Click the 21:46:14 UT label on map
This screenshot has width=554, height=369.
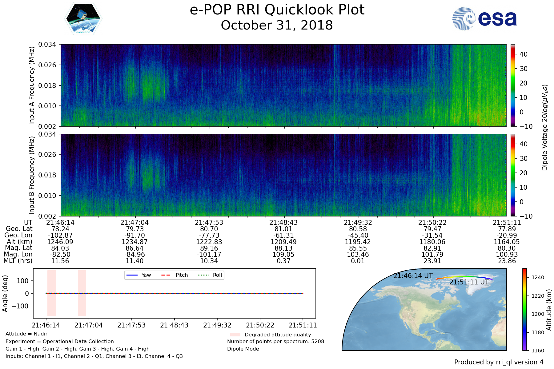(413, 276)
